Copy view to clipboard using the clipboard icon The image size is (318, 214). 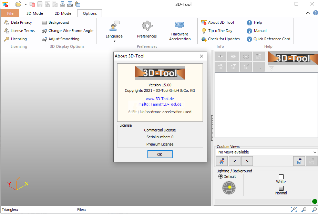[x=78, y=4]
